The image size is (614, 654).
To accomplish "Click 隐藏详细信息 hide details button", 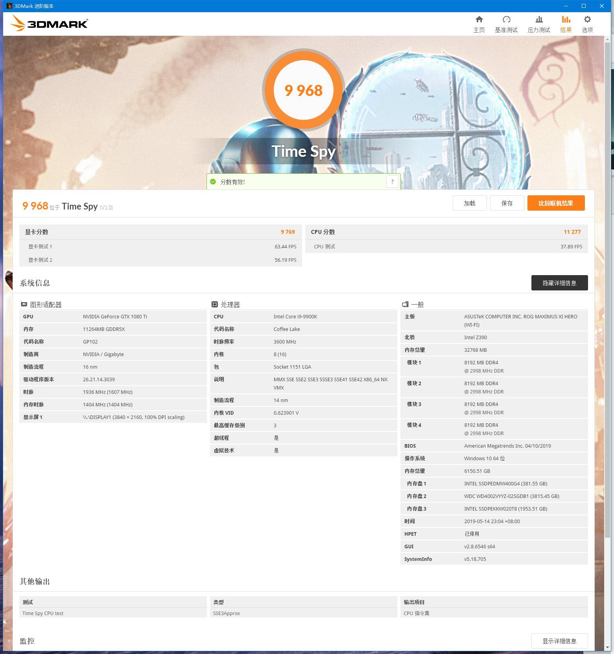I will tap(559, 283).
